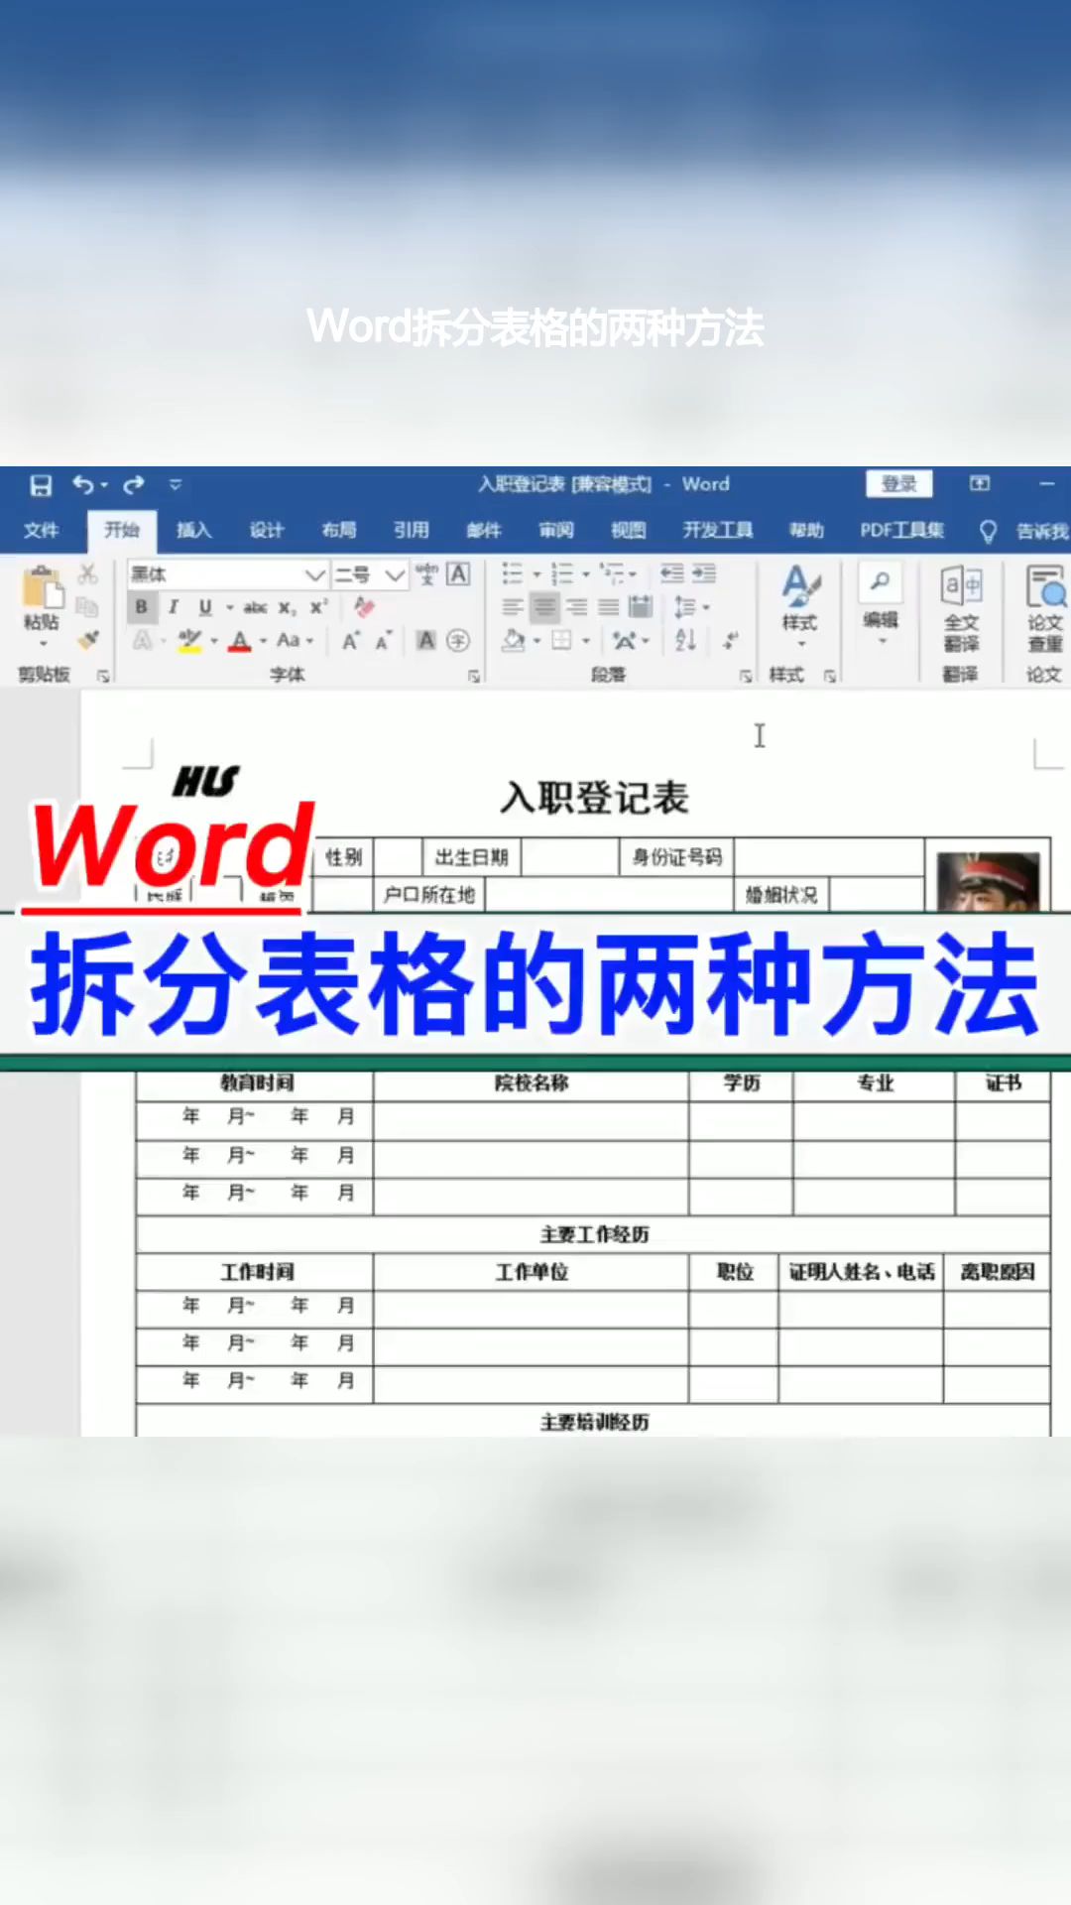Click the clear formatting eraser icon
Viewport: 1071px width, 1905px height.
tap(364, 606)
